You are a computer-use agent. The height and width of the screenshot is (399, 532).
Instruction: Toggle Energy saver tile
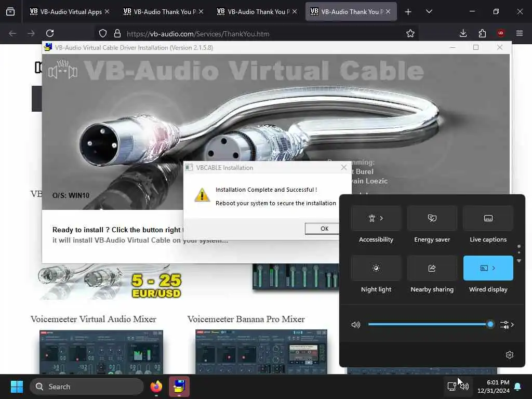point(432,218)
